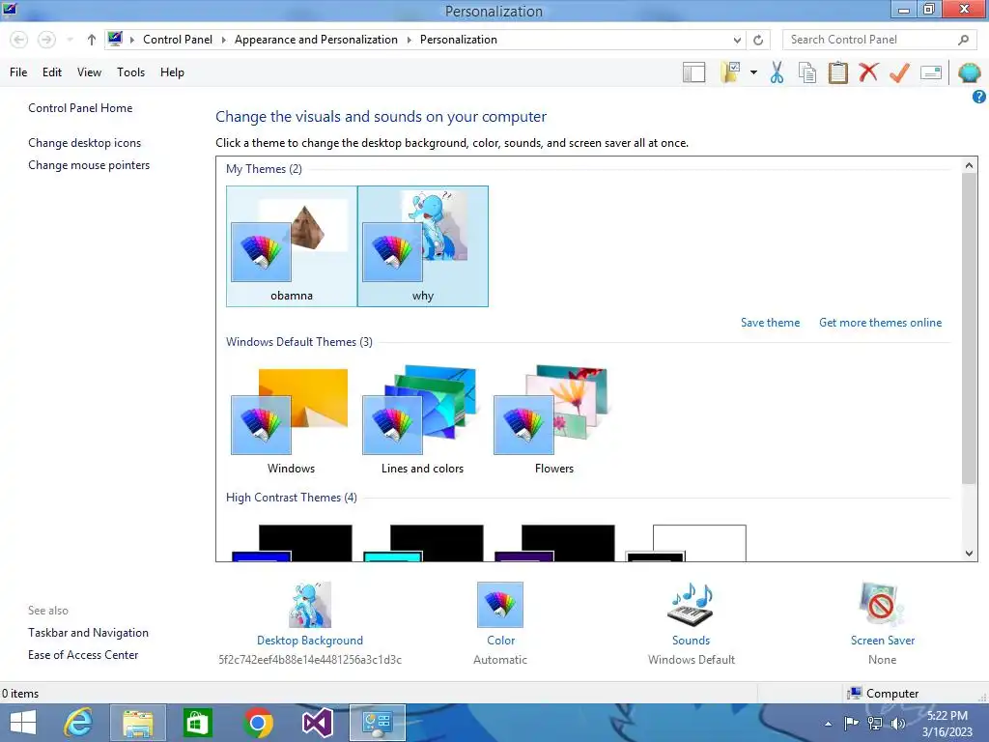Show hidden tray icons arrow

[828, 724]
